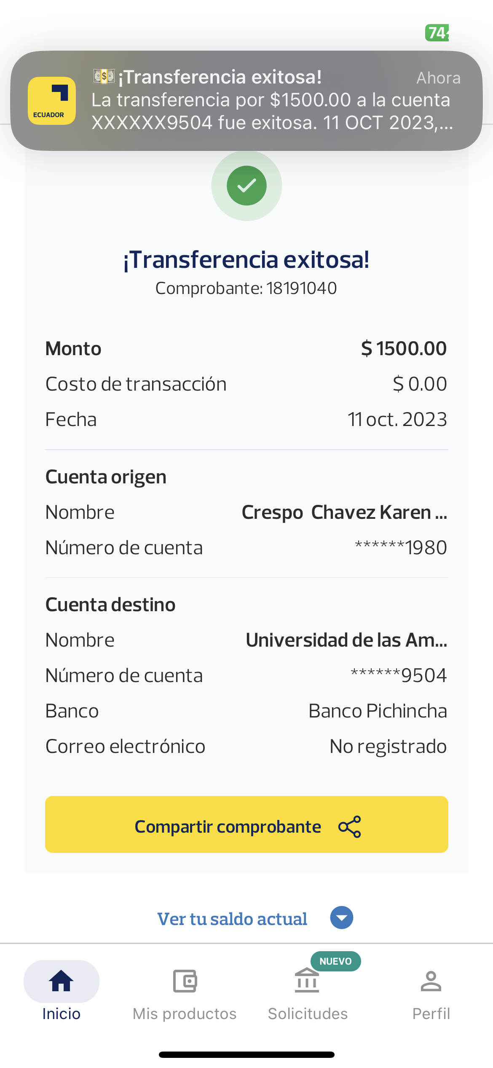
Task: Expand balance with the blue down arrow
Action: pos(341,917)
